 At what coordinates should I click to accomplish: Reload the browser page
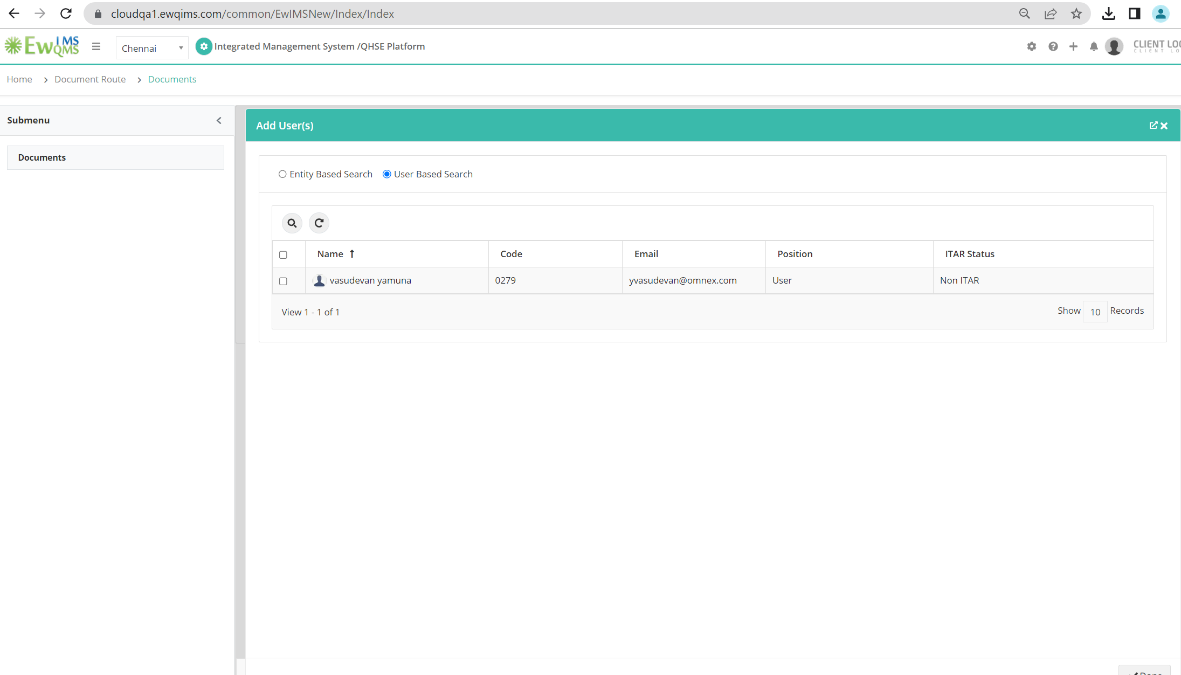point(66,13)
